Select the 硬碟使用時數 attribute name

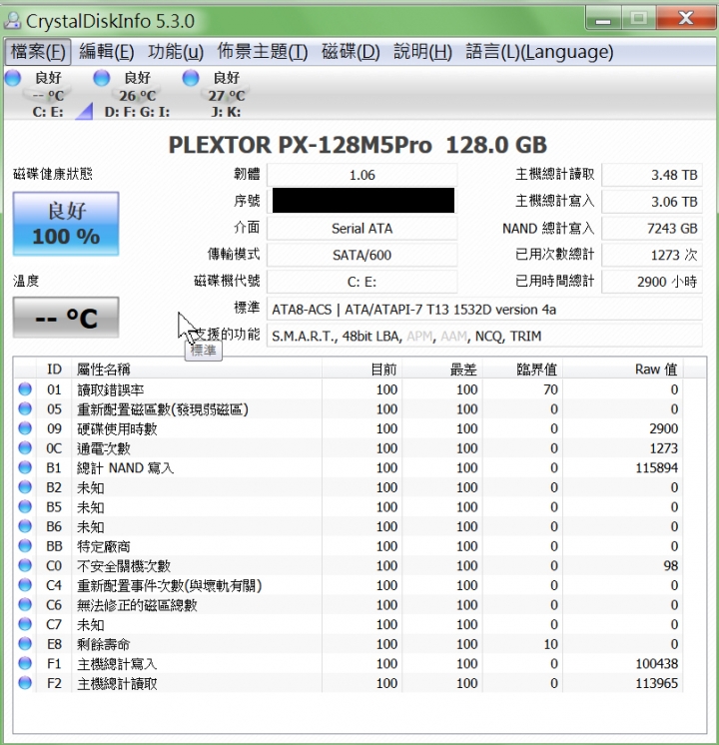(x=117, y=429)
